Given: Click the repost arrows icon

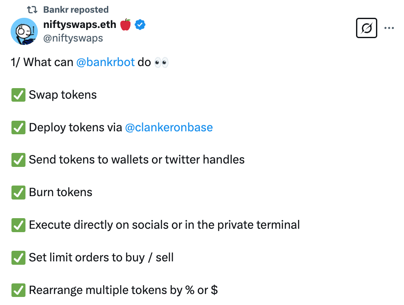Looking at the screenshot, I should point(32,9).
